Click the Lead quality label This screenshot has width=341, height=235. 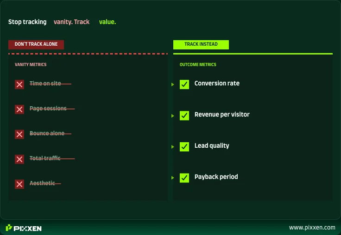[212, 146]
